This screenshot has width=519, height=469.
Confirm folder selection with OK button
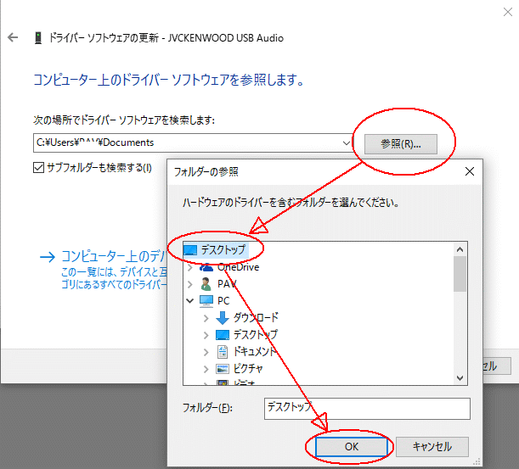(352, 446)
